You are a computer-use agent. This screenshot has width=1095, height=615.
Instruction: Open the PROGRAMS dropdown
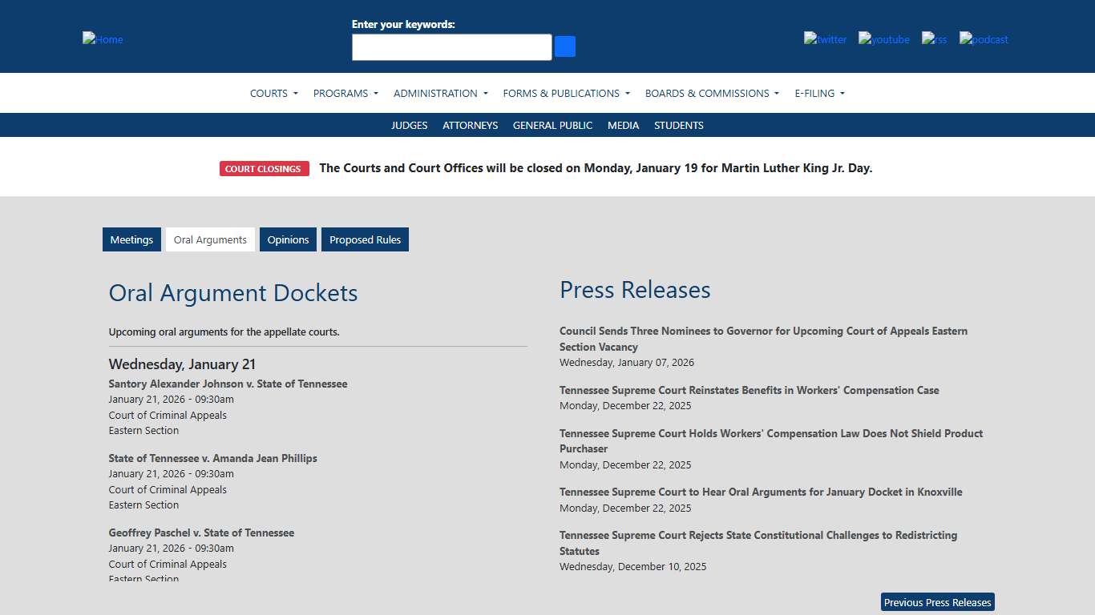coord(345,93)
